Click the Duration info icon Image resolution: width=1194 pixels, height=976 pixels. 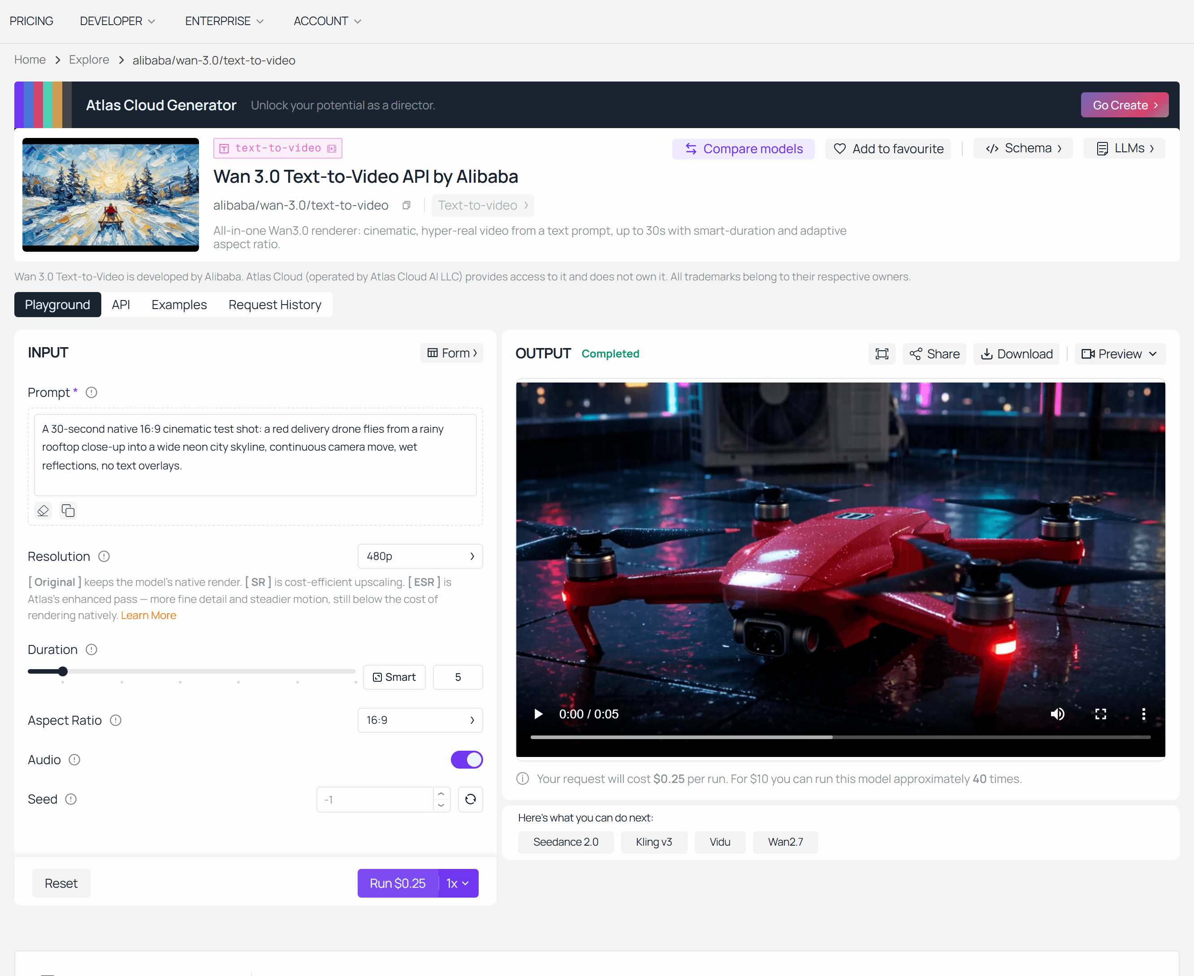[x=91, y=649]
